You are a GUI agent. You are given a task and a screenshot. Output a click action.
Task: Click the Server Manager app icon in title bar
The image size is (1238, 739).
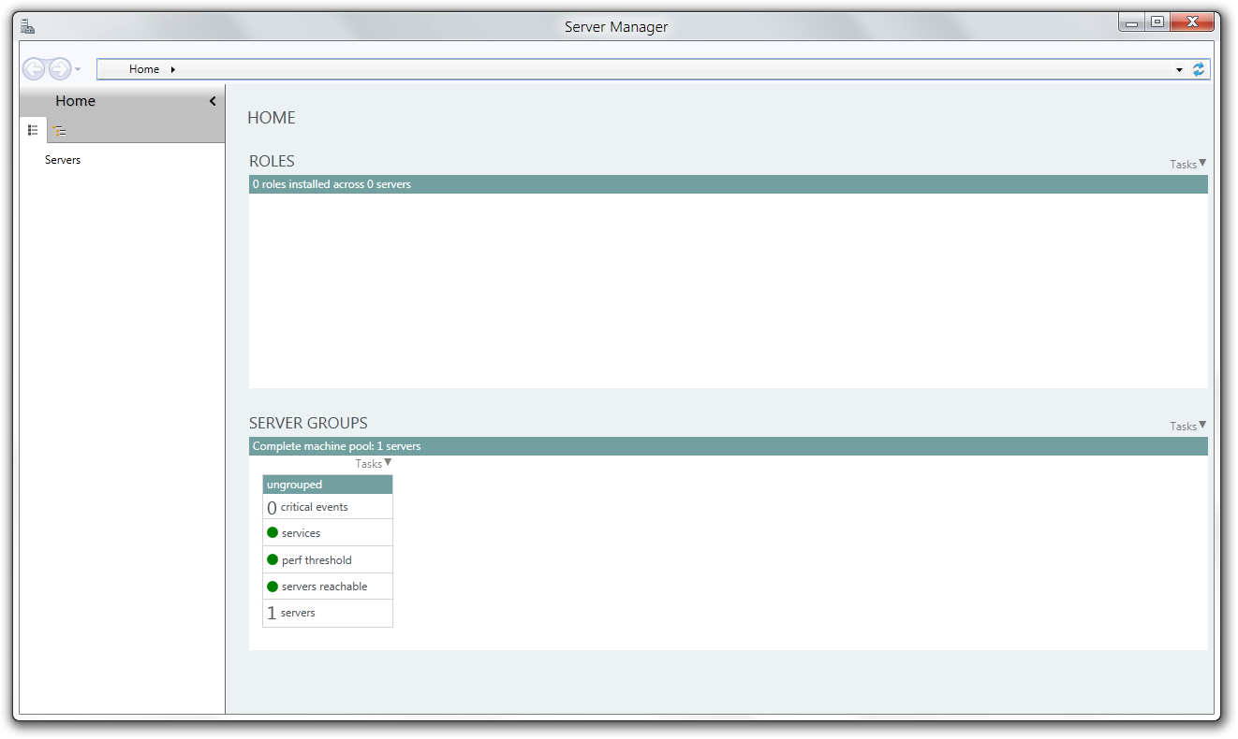pyautogui.click(x=28, y=25)
